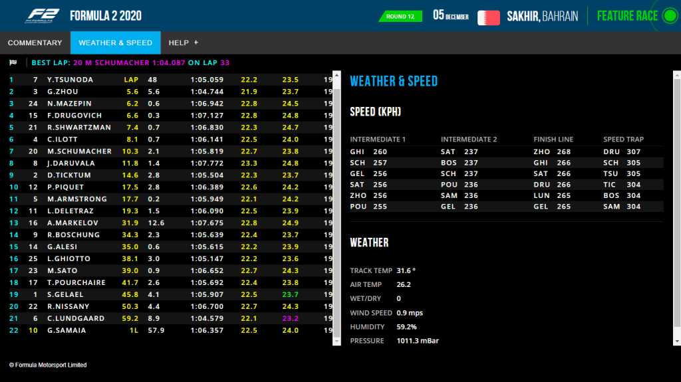This screenshot has height=382, width=681.
Task: Click the Formula 2 2020 title
Action: click(106, 16)
